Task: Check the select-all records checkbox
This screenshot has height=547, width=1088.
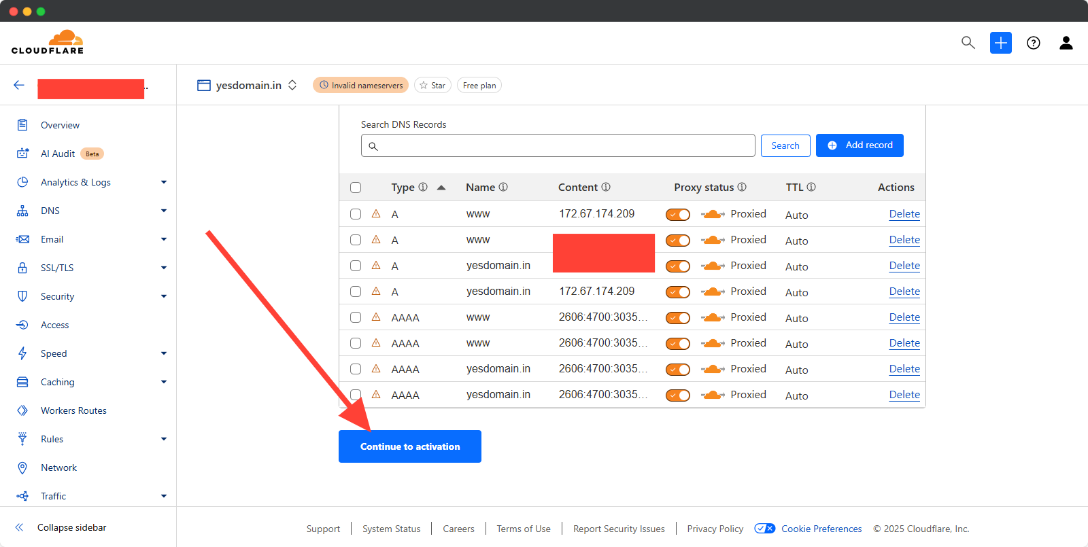Action: click(356, 188)
